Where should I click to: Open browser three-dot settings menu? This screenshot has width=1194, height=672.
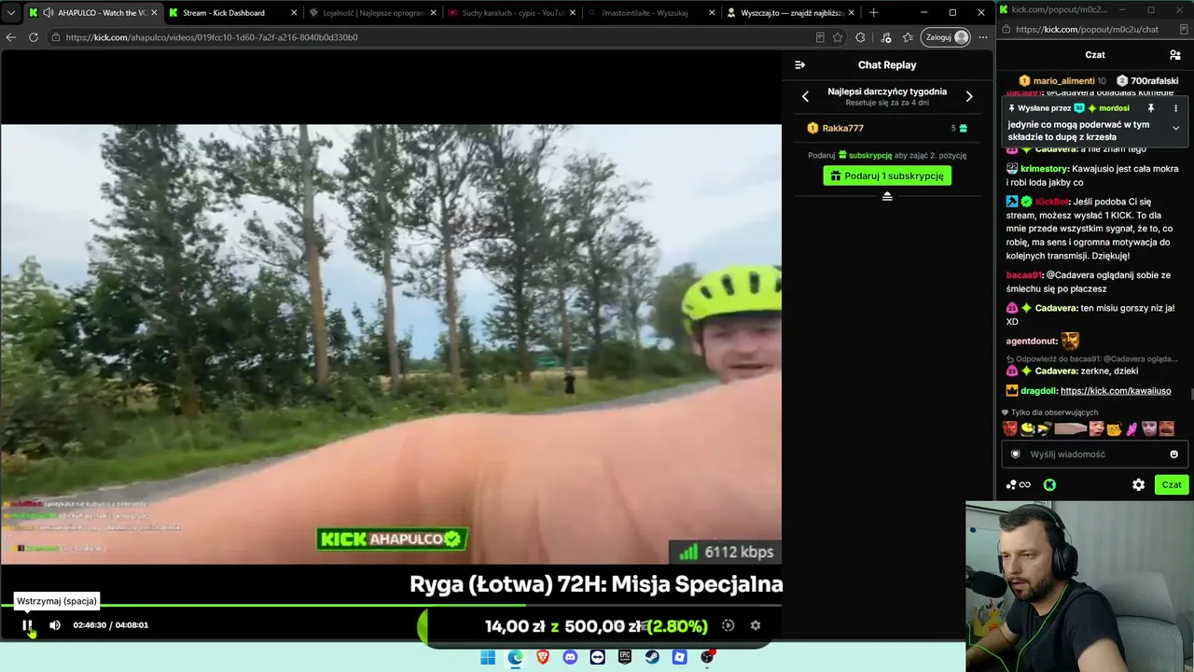pyautogui.click(x=982, y=37)
